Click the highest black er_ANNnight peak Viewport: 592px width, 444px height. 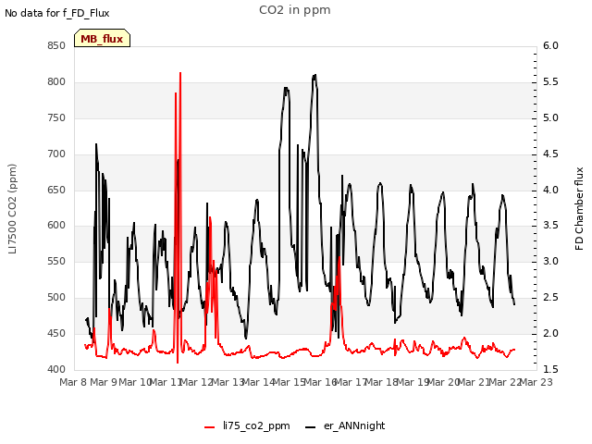point(314,76)
